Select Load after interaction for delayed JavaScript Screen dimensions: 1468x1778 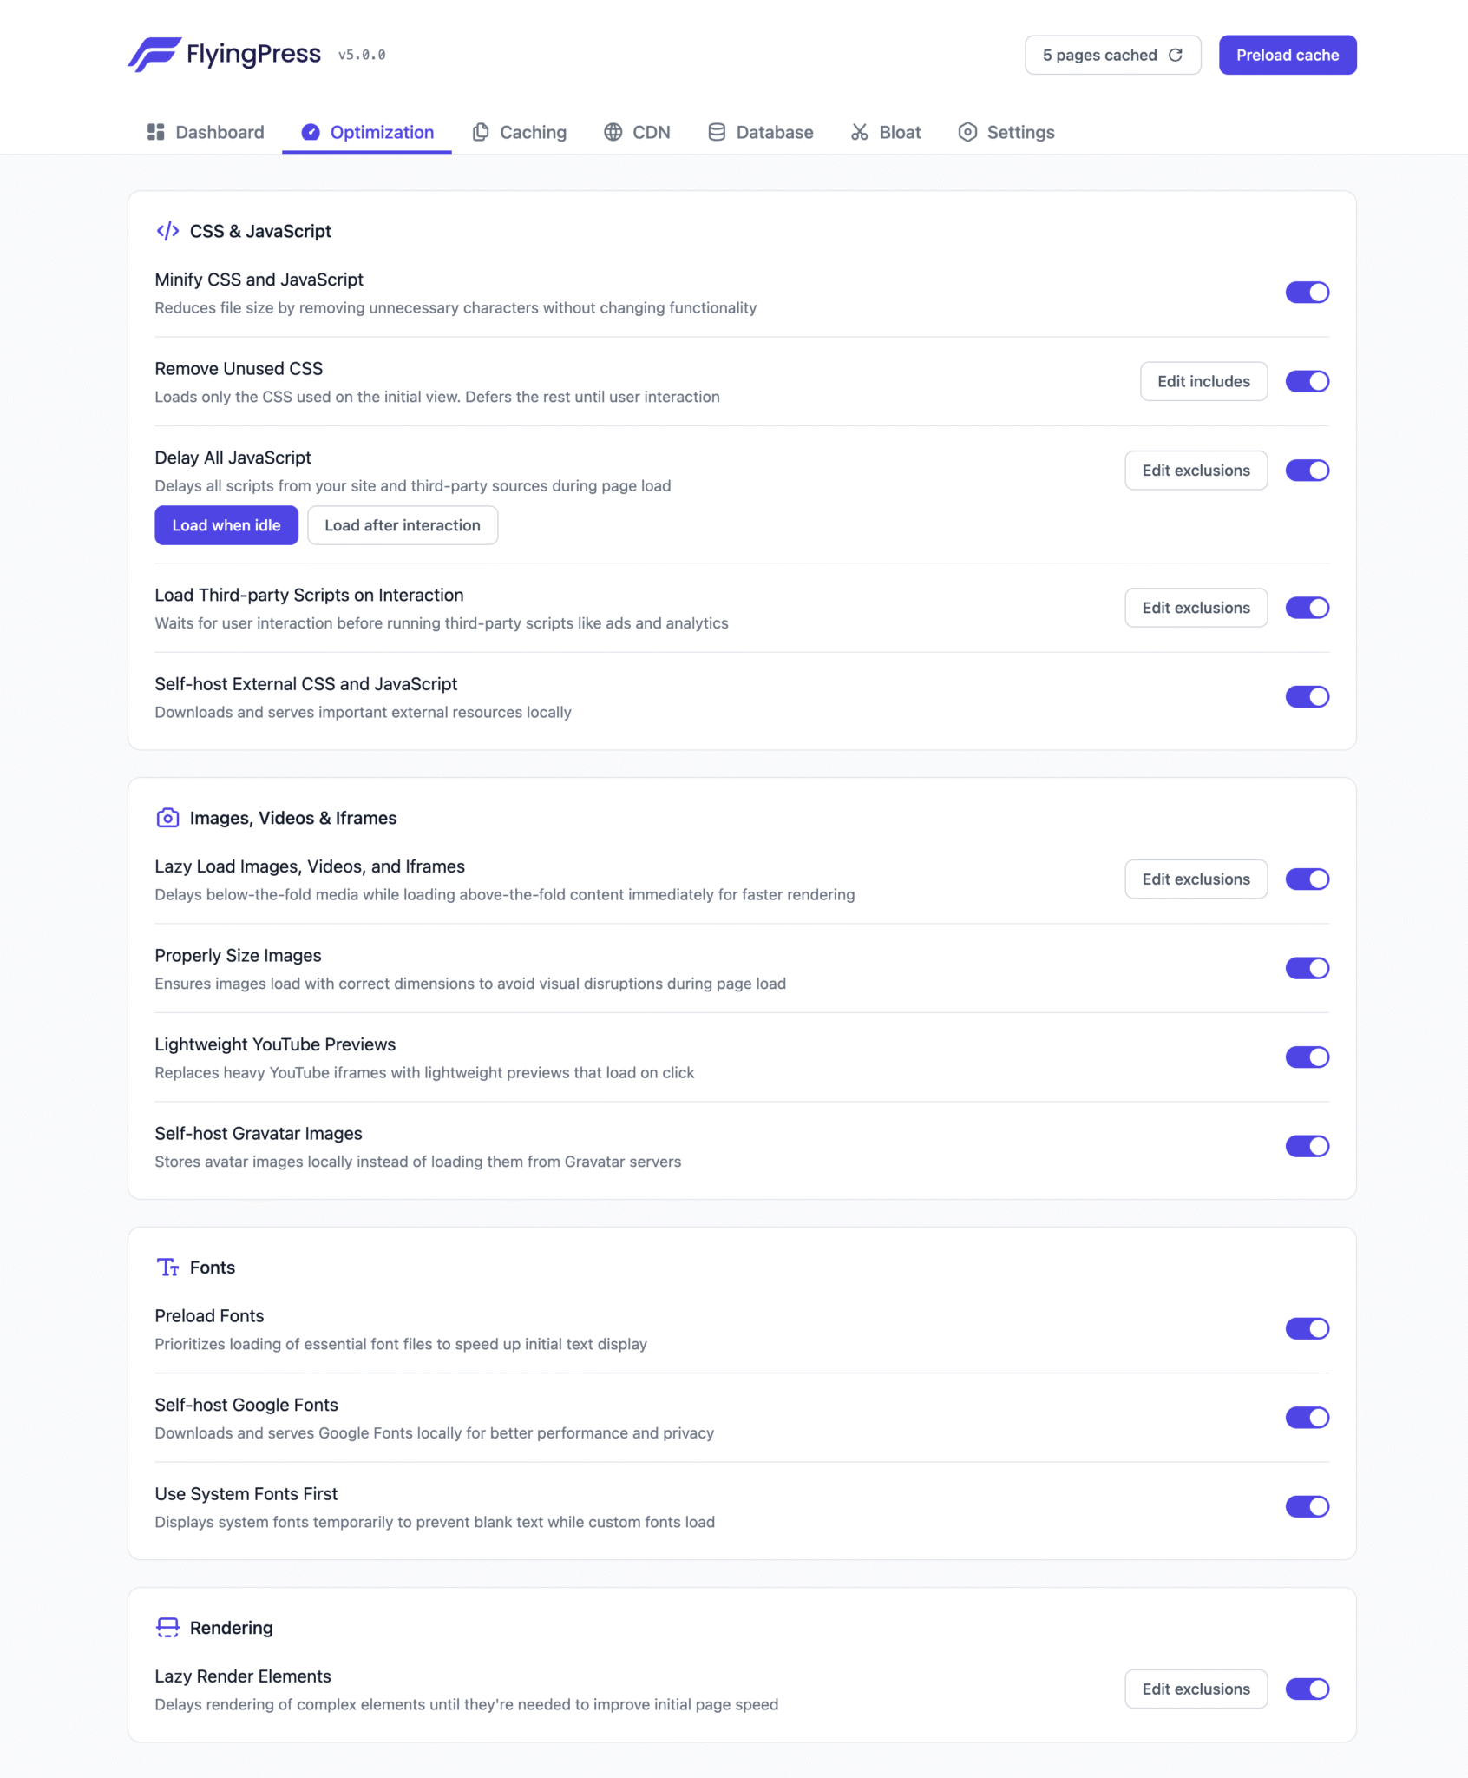(x=402, y=524)
